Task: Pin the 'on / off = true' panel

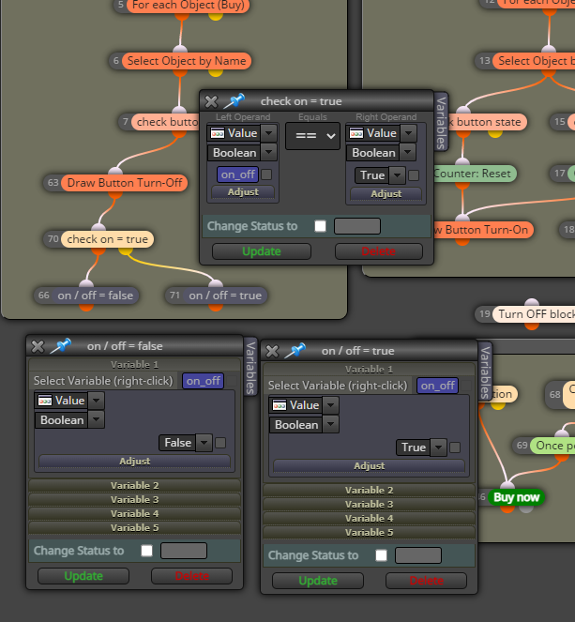Action: pos(295,351)
